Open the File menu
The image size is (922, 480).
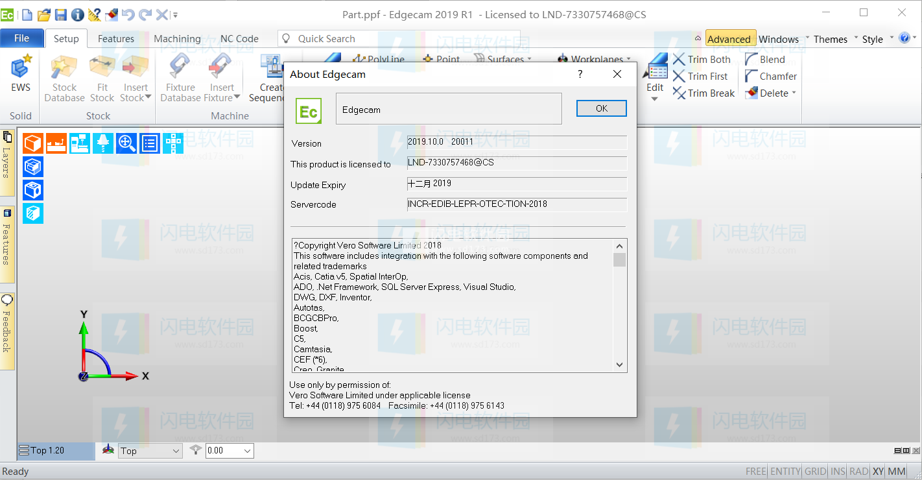tap(21, 38)
